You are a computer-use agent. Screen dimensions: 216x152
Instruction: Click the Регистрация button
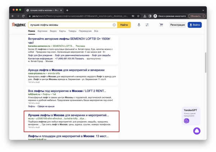point(177,25)
